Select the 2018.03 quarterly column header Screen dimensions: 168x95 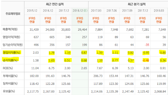click(159, 11)
